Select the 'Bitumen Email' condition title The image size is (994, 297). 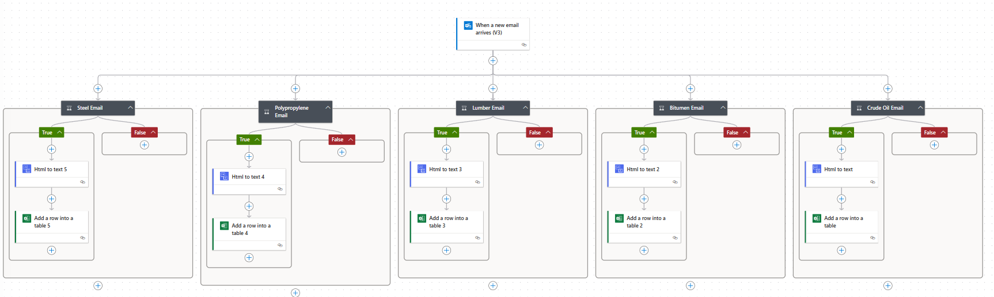tap(686, 108)
